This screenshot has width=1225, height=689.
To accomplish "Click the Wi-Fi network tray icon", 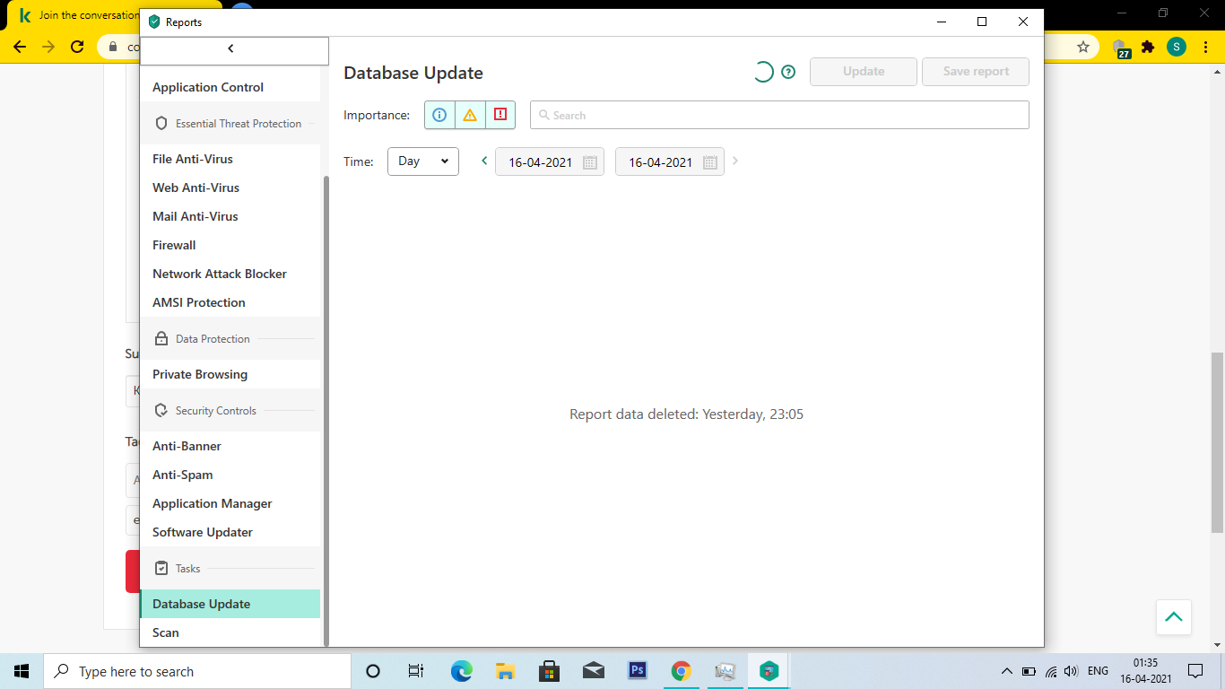I will (1050, 671).
